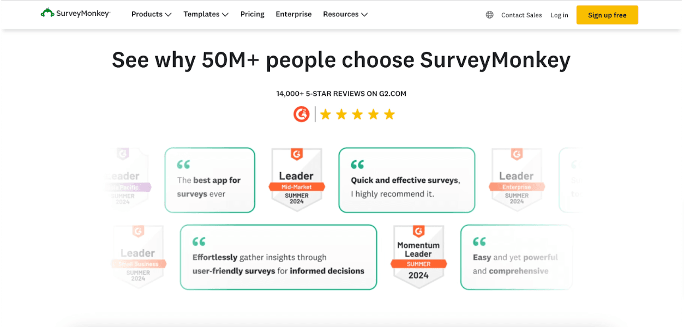This screenshot has height=327, width=684.
Task: Click the Leader Small Business badge
Action: tap(138, 257)
